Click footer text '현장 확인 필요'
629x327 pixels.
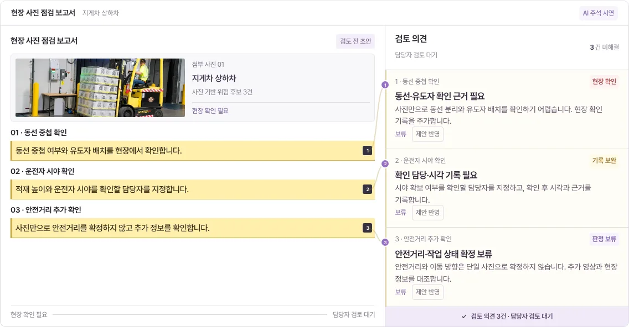click(x=29, y=315)
